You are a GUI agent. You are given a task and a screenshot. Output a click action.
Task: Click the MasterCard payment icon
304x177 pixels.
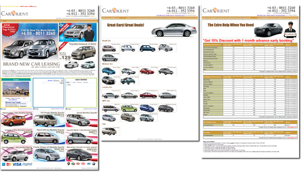pos(8,164)
